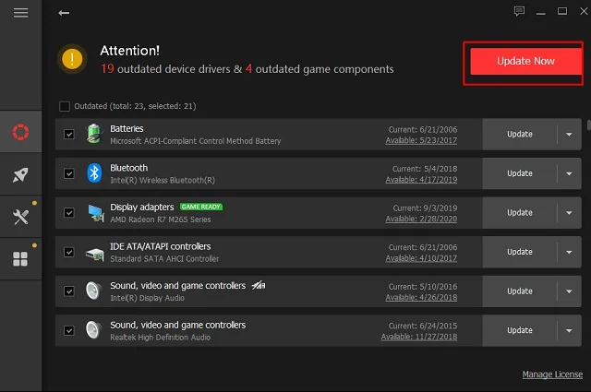Viewport: 591px width, 392px height.
Task: Uncheck the Display adapters checkbox
Action: pyautogui.click(x=69, y=213)
